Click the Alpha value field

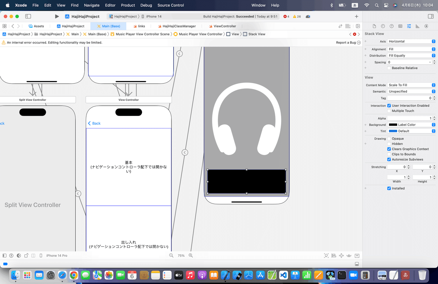coord(409,118)
